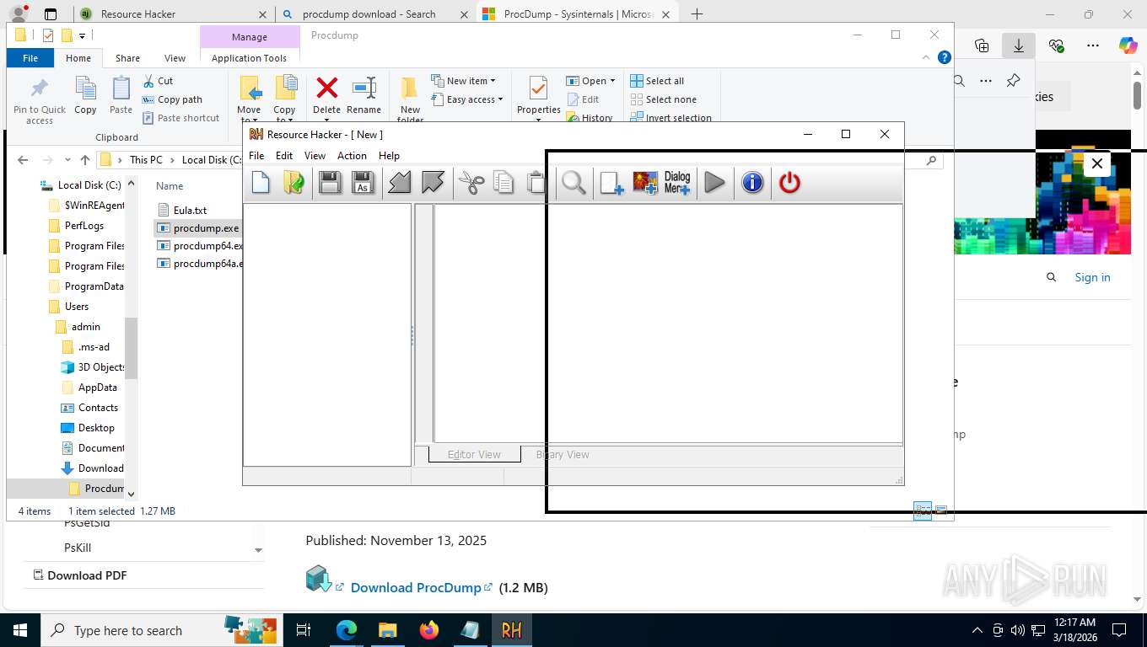Image resolution: width=1147 pixels, height=647 pixels.
Task: Click the scissors Cut icon in Resource Hacker
Action: tap(471, 182)
